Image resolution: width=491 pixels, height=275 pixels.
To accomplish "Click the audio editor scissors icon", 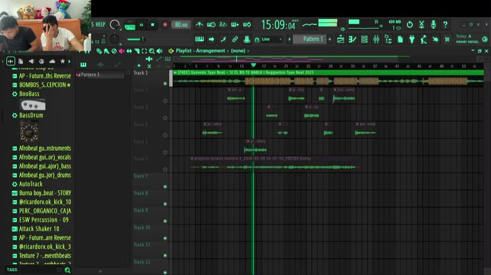I will pos(421,25).
